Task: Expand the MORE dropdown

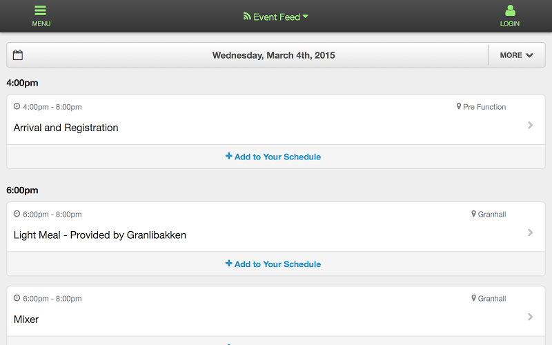Action: 516,55
